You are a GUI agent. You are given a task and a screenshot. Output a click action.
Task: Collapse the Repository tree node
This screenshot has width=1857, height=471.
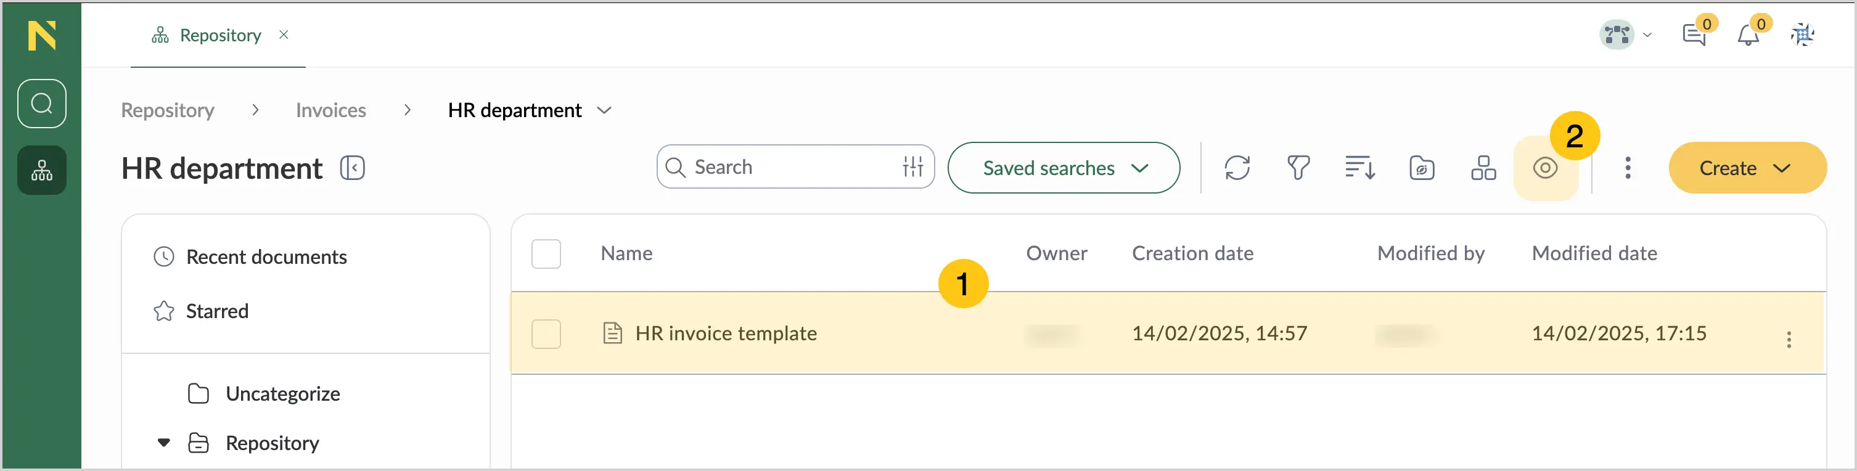pos(165,443)
